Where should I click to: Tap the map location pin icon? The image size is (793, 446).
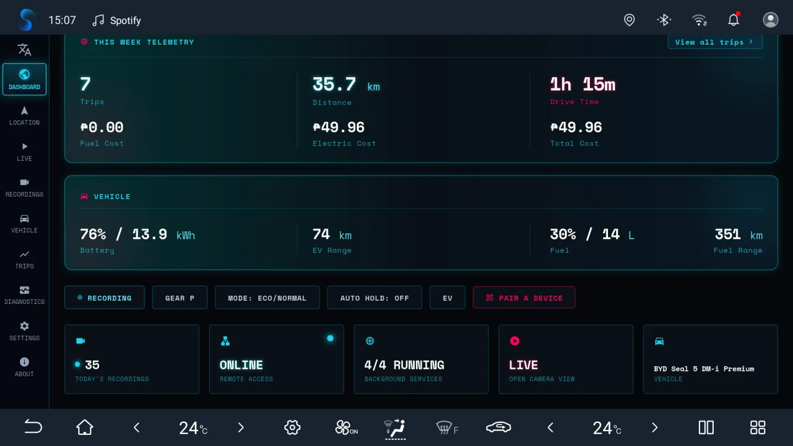point(629,20)
